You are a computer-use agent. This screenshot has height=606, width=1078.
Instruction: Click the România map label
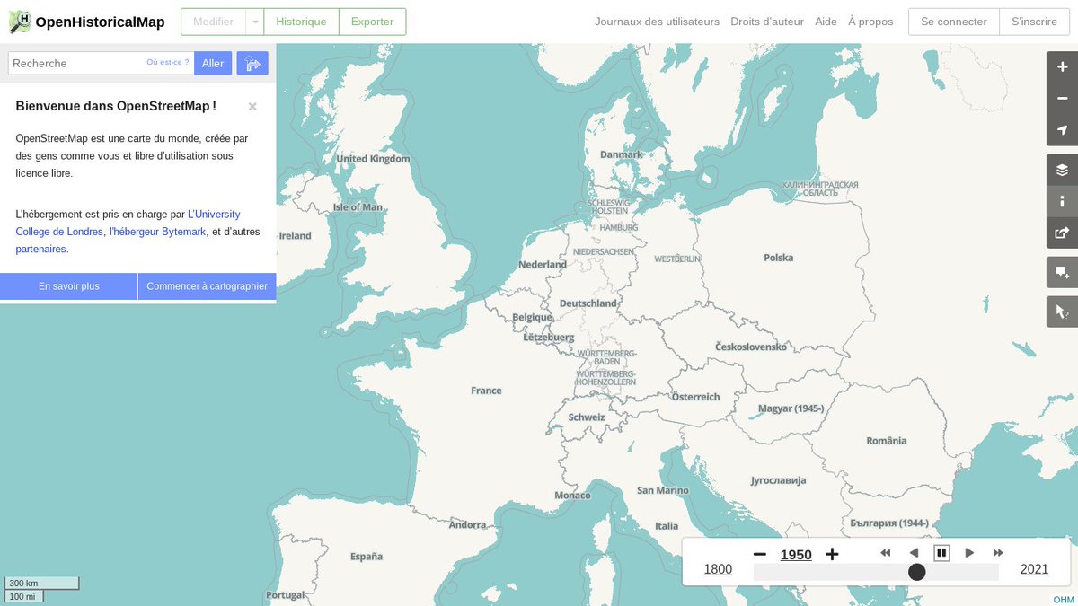click(887, 441)
